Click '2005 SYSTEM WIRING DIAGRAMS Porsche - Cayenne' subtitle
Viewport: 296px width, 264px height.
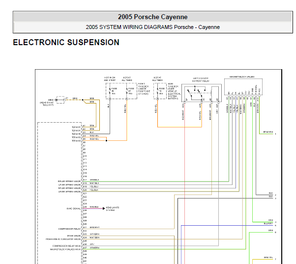(x=153, y=27)
